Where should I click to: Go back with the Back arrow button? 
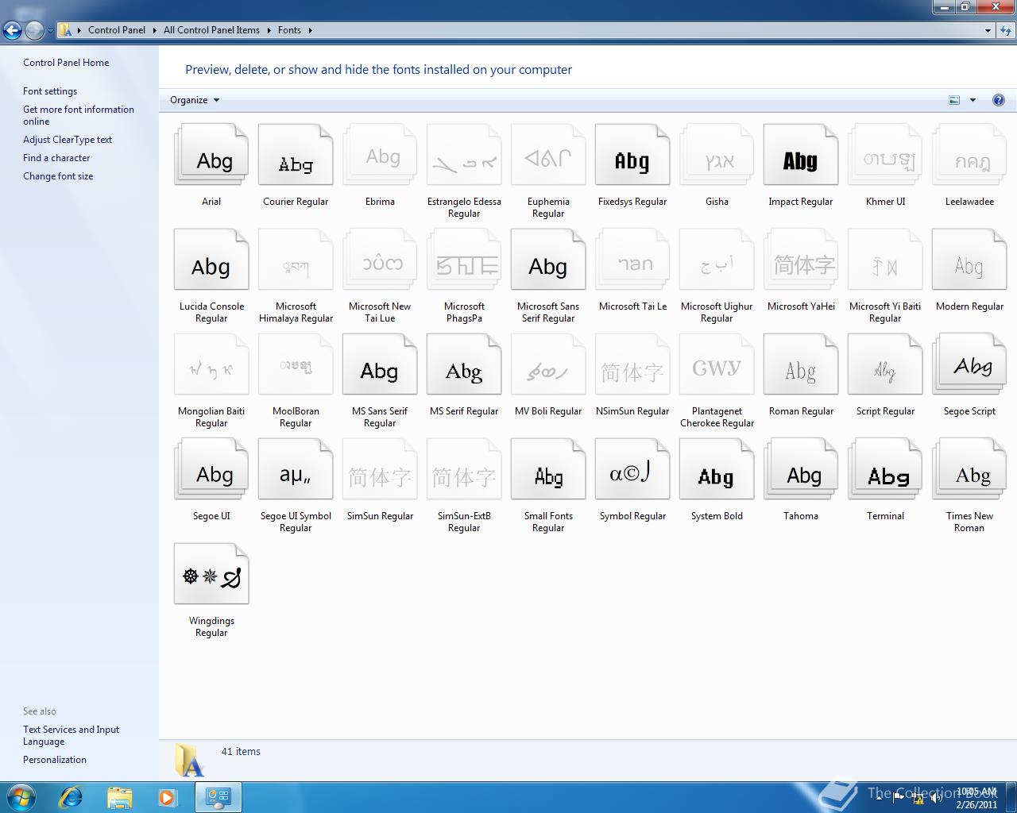(x=12, y=30)
